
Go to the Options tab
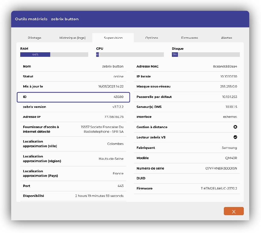[x=152, y=38]
